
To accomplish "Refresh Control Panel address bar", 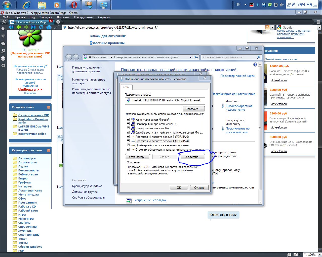I will pyautogui.click(x=196, y=57).
